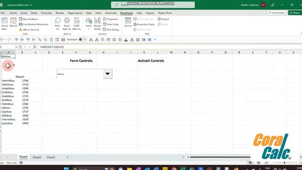Click the Comments button
Screen dimensions: 302x170
[x=277, y=13]
